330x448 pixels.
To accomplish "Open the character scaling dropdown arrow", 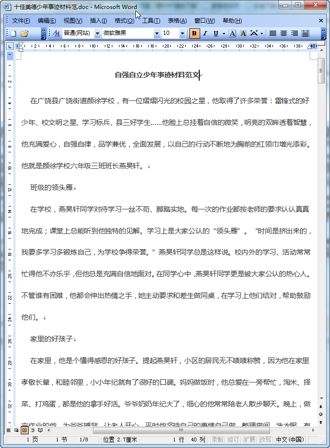I will pos(262,33).
